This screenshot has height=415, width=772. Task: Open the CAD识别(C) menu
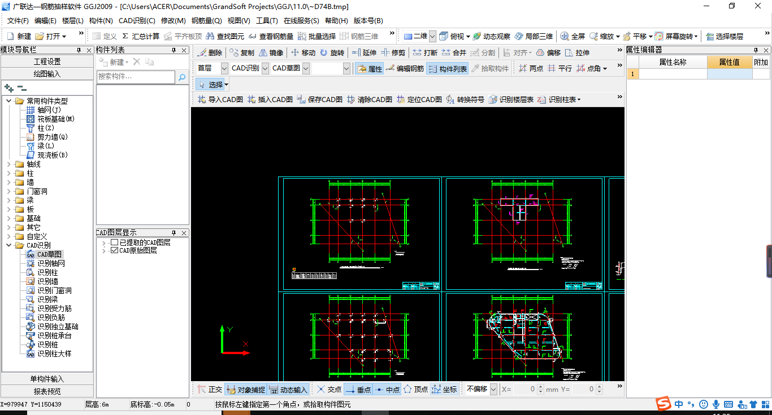tap(137, 21)
